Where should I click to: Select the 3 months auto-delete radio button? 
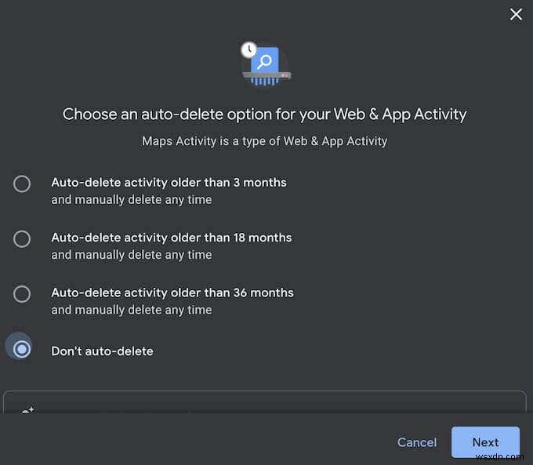(x=22, y=183)
